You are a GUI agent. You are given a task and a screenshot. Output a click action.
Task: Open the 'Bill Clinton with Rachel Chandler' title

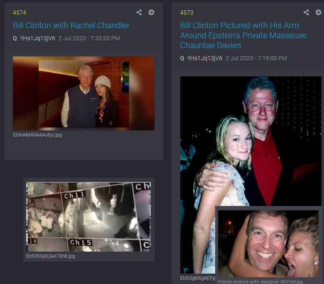(x=71, y=25)
